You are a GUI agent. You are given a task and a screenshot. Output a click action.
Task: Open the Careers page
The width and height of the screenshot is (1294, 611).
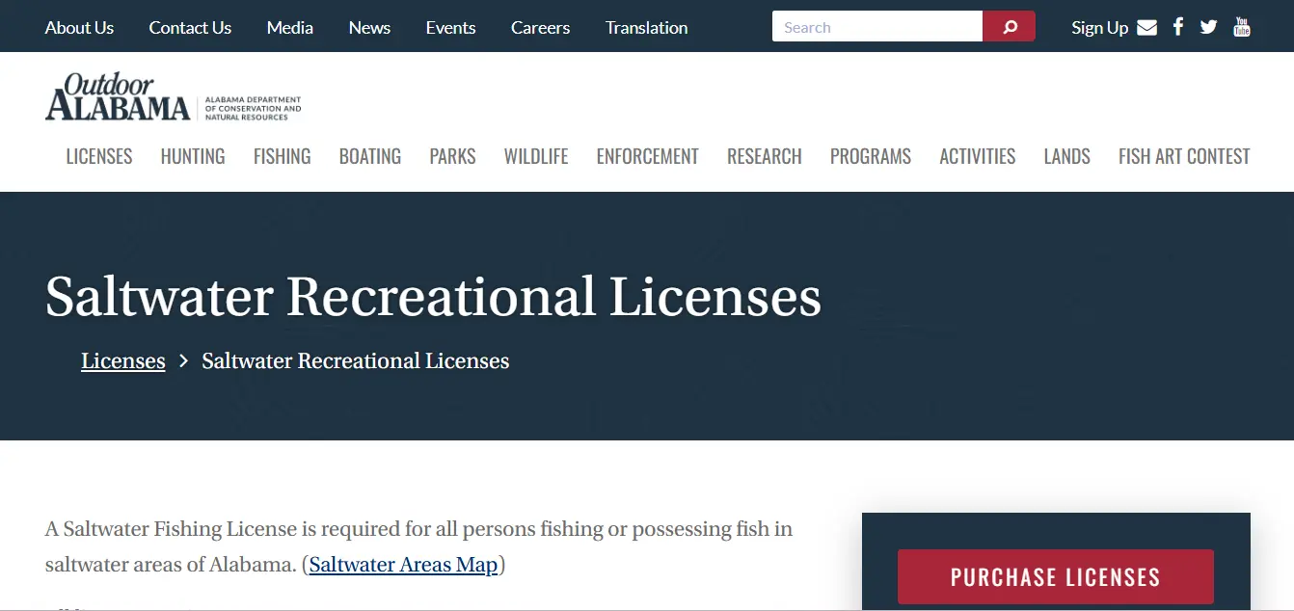pos(540,28)
